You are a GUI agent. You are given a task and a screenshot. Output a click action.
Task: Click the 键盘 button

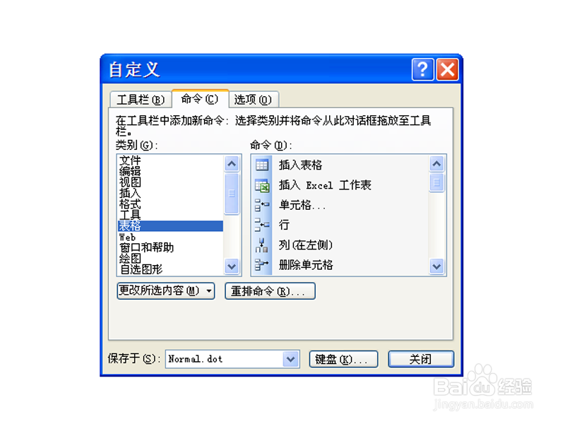pyautogui.click(x=343, y=359)
